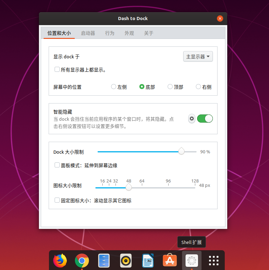Check 面板模式 extend to screen edge
The width and height of the screenshot is (269, 270).
tap(57, 165)
